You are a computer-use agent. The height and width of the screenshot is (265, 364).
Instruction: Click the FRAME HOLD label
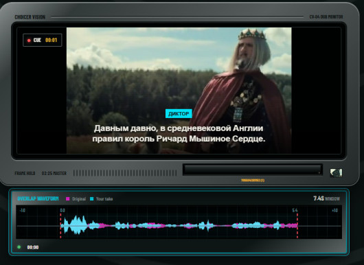pos(25,173)
